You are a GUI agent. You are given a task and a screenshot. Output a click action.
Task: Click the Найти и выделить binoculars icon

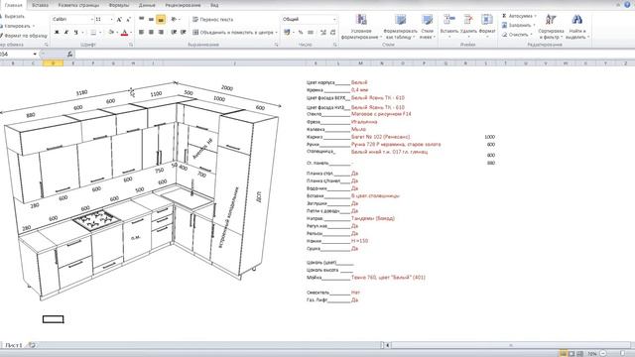coord(577,20)
